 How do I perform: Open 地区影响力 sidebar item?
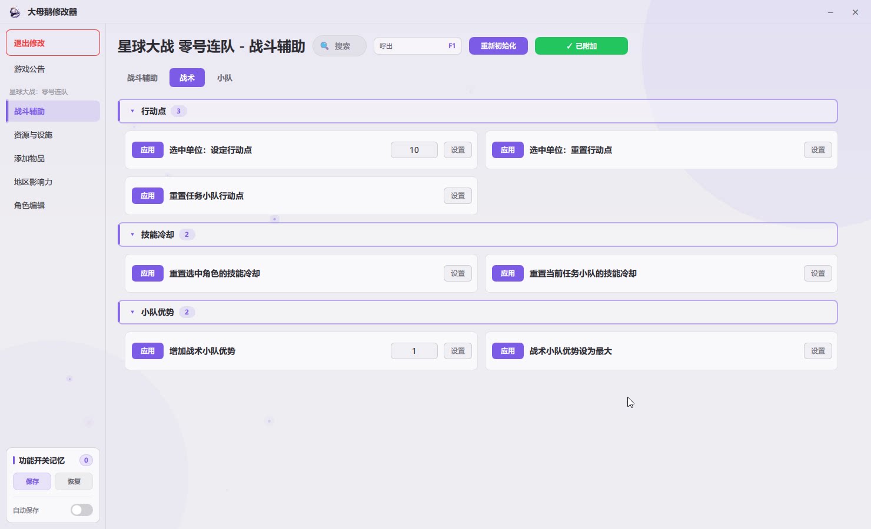(x=53, y=182)
